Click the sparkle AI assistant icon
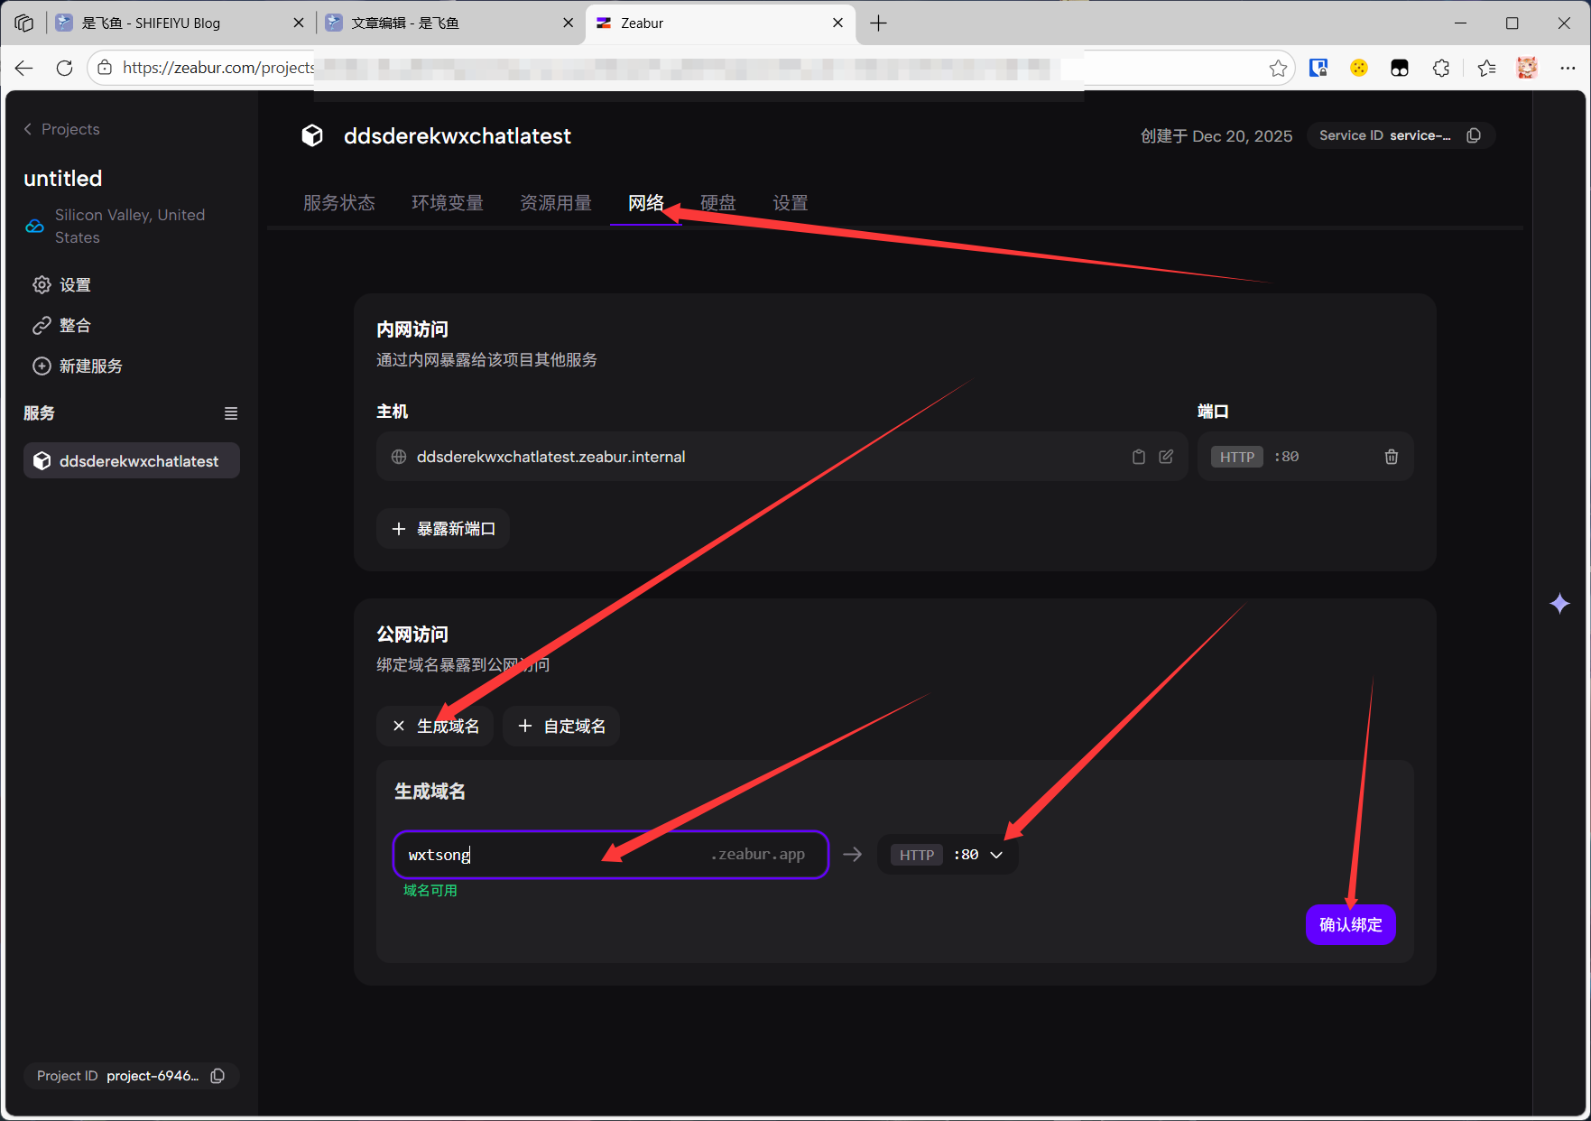This screenshot has width=1591, height=1121. pos(1559,604)
